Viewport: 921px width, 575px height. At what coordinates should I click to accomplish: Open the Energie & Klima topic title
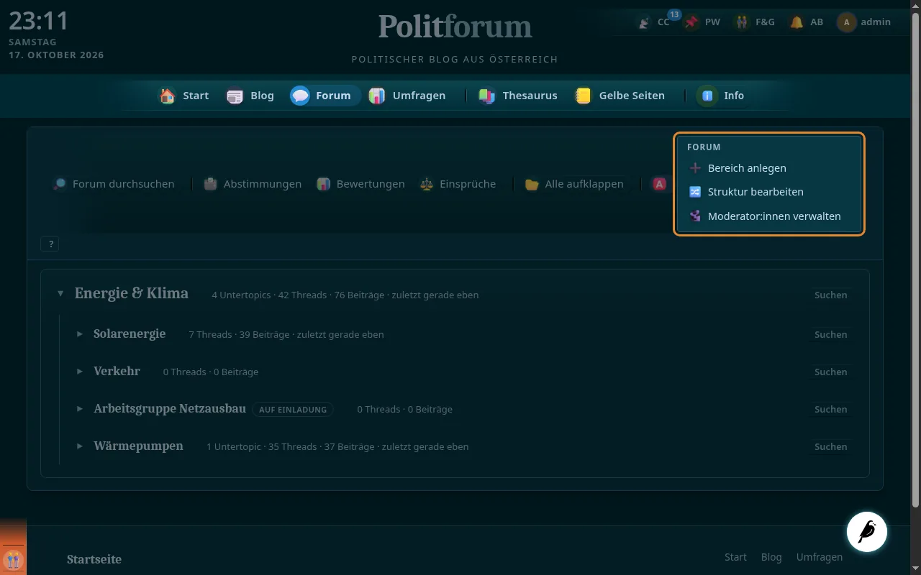coord(132,293)
